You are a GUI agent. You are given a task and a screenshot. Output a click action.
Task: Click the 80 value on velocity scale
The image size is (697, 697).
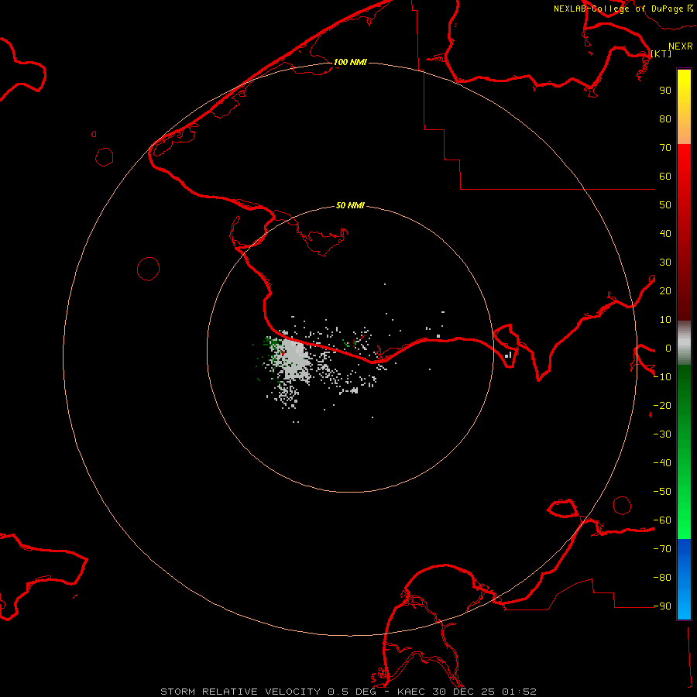point(665,119)
